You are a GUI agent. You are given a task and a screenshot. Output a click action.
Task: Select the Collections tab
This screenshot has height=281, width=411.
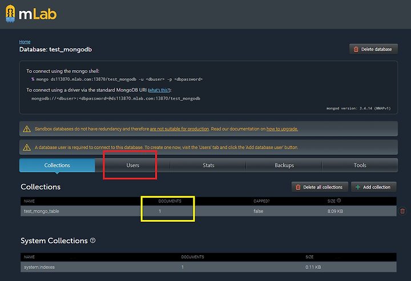pos(57,165)
